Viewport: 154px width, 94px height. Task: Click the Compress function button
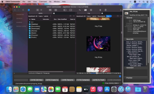[x=83, y=80]
